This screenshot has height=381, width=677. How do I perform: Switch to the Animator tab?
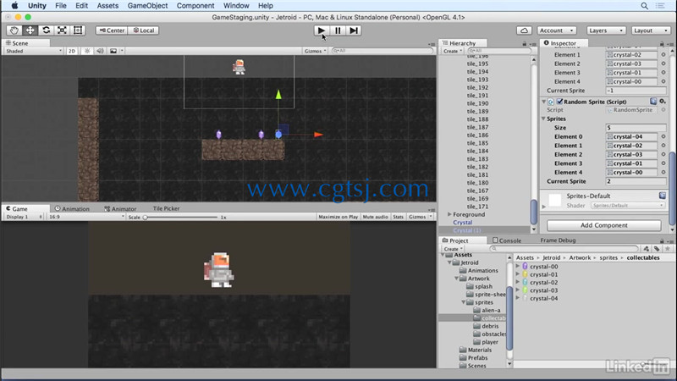click(120, 208)
